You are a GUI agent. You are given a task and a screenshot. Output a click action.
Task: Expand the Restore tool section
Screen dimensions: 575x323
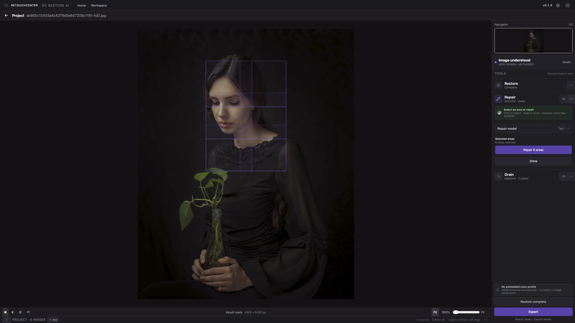pos(571,85)
